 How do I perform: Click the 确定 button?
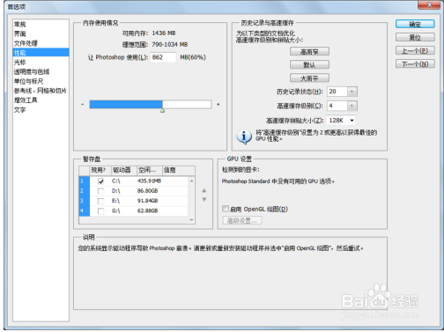pos(415,25)
